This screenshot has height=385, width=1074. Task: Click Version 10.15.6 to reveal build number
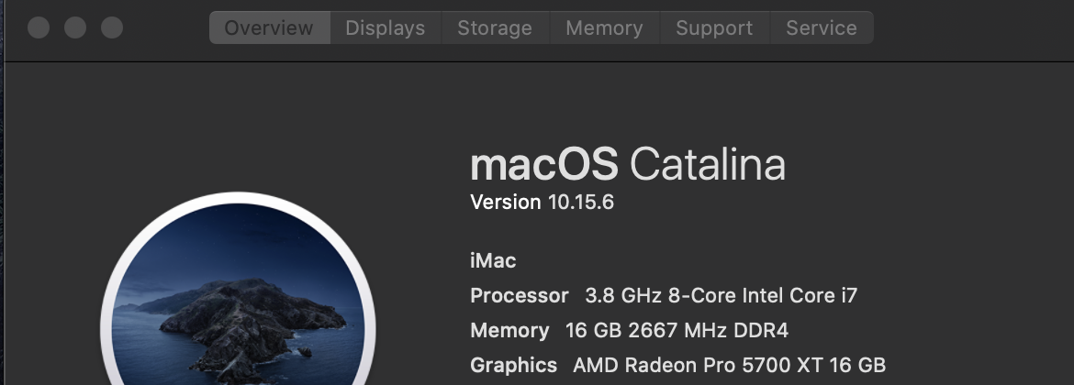point(542,203)
